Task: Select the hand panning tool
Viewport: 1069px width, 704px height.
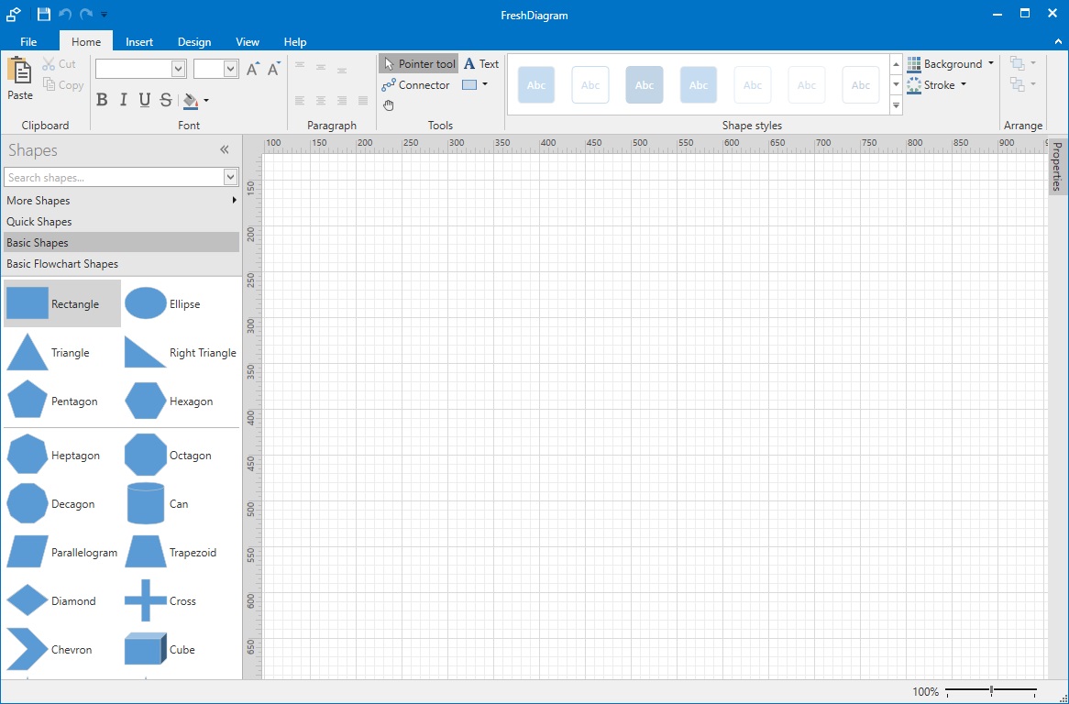Action: point(388,105)
